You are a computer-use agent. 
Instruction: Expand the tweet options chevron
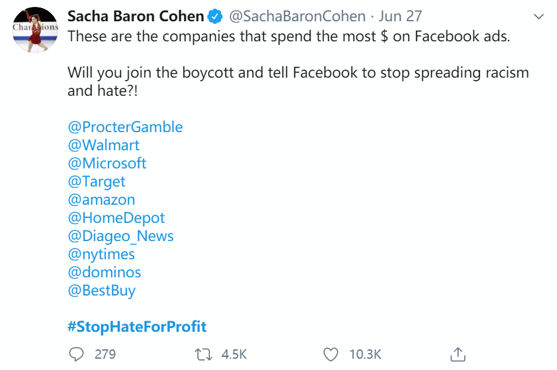click(x=538, y=16)
